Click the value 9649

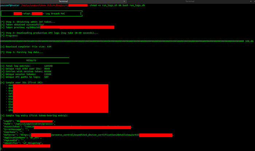(x=47, y=69)
